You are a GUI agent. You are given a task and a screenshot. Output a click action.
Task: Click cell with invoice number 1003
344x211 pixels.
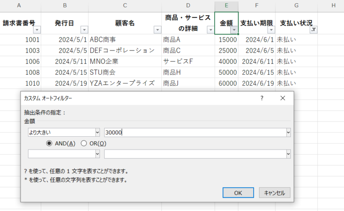[x=20, y=50]
